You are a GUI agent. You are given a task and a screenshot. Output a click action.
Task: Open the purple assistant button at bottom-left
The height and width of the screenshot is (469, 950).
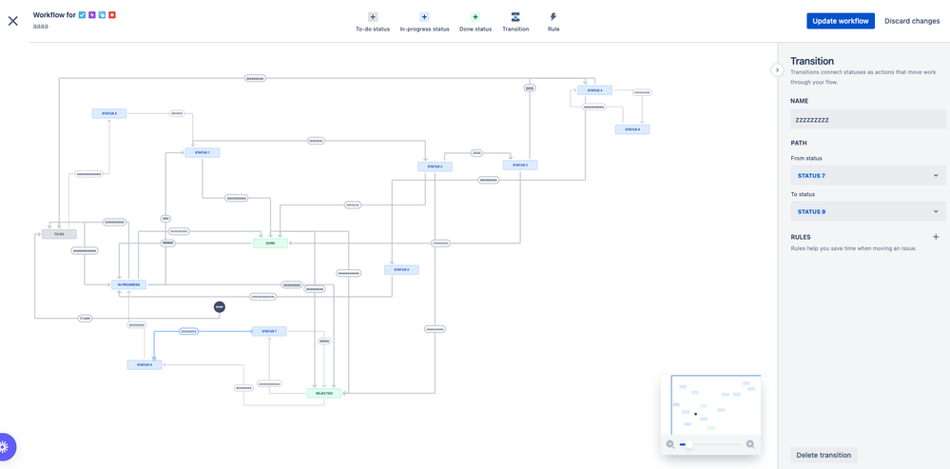click(x=4, y=447)
